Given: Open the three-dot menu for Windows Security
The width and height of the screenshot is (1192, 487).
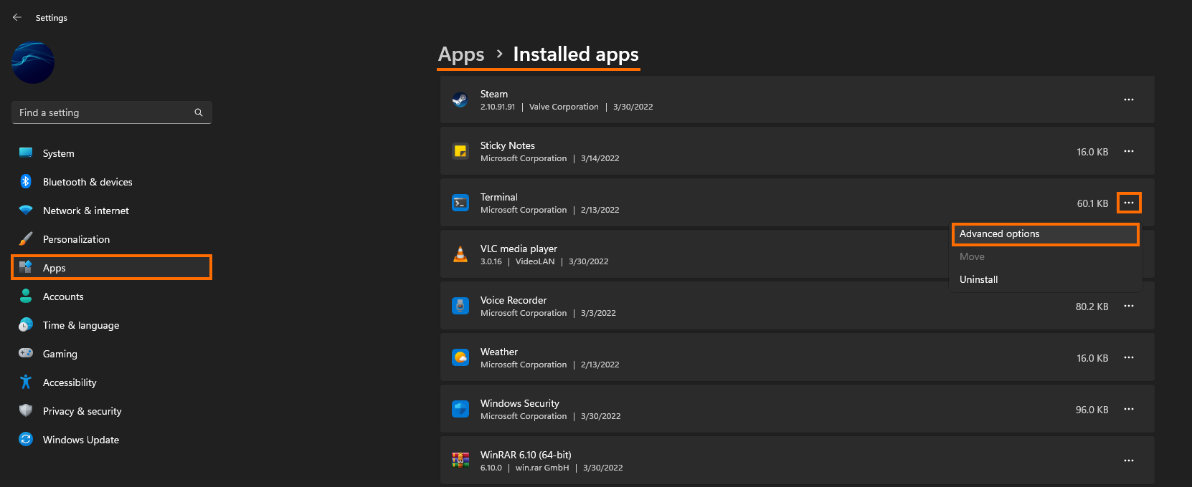Looking at the screenshot, I should point(1129,409).
